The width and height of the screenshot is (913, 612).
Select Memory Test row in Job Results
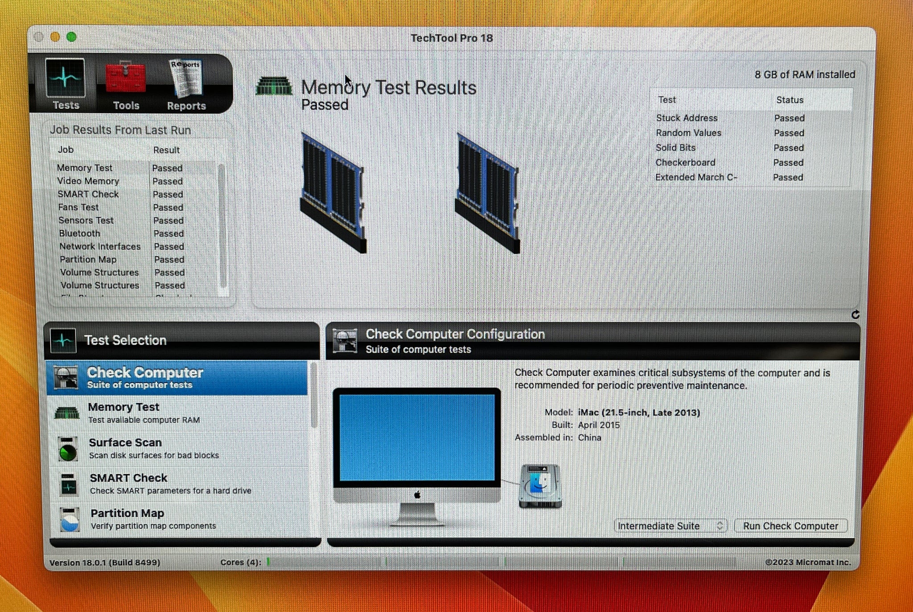(134, 168)
